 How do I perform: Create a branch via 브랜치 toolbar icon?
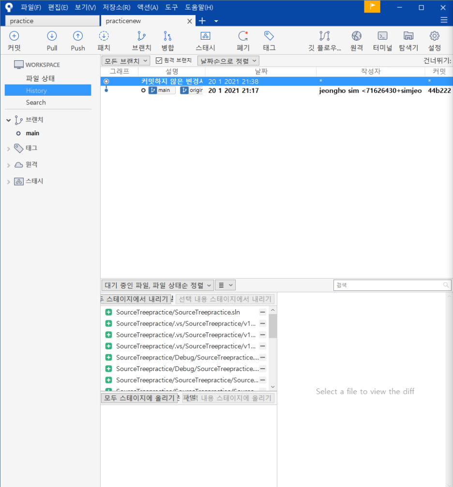coord(141,41)
